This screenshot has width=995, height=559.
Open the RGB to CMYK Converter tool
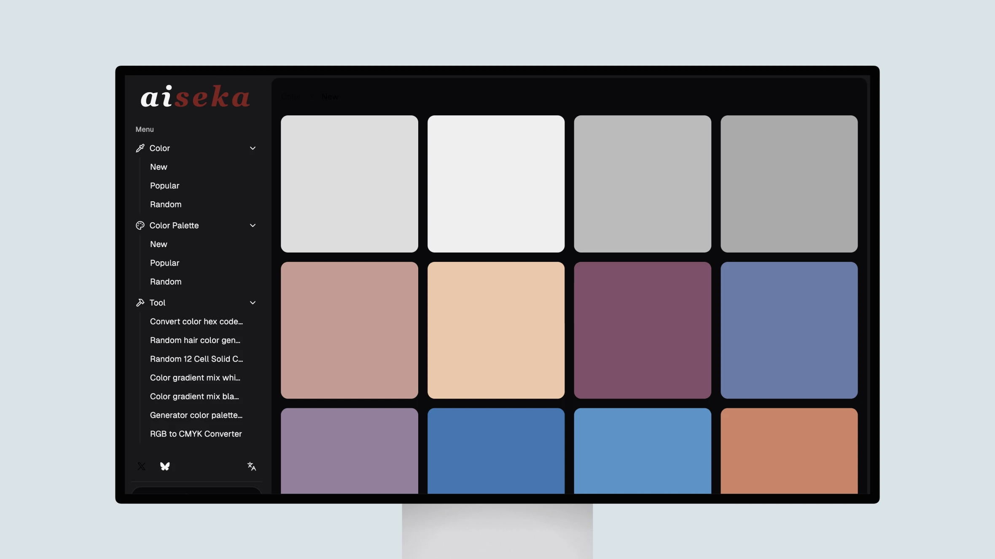pos(196,434)
